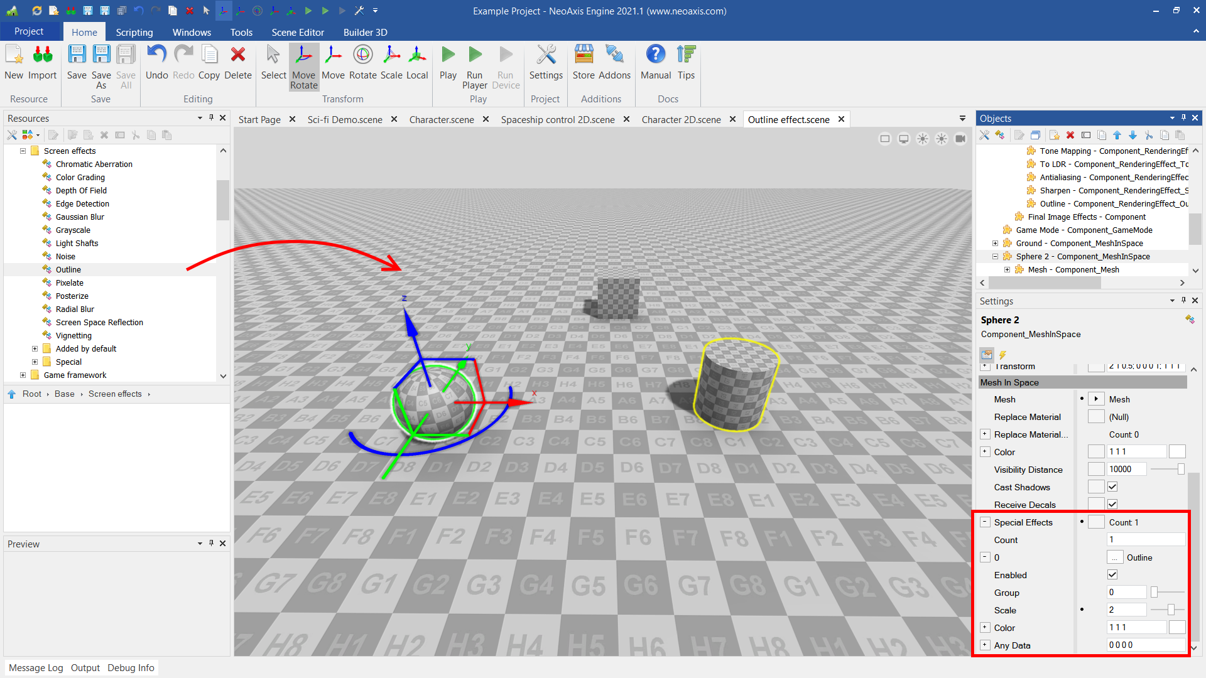Switch to the Sci-fi Demo.scene tab
Viewport: 1206px width, 678px height.
click(x=345, y=119)
